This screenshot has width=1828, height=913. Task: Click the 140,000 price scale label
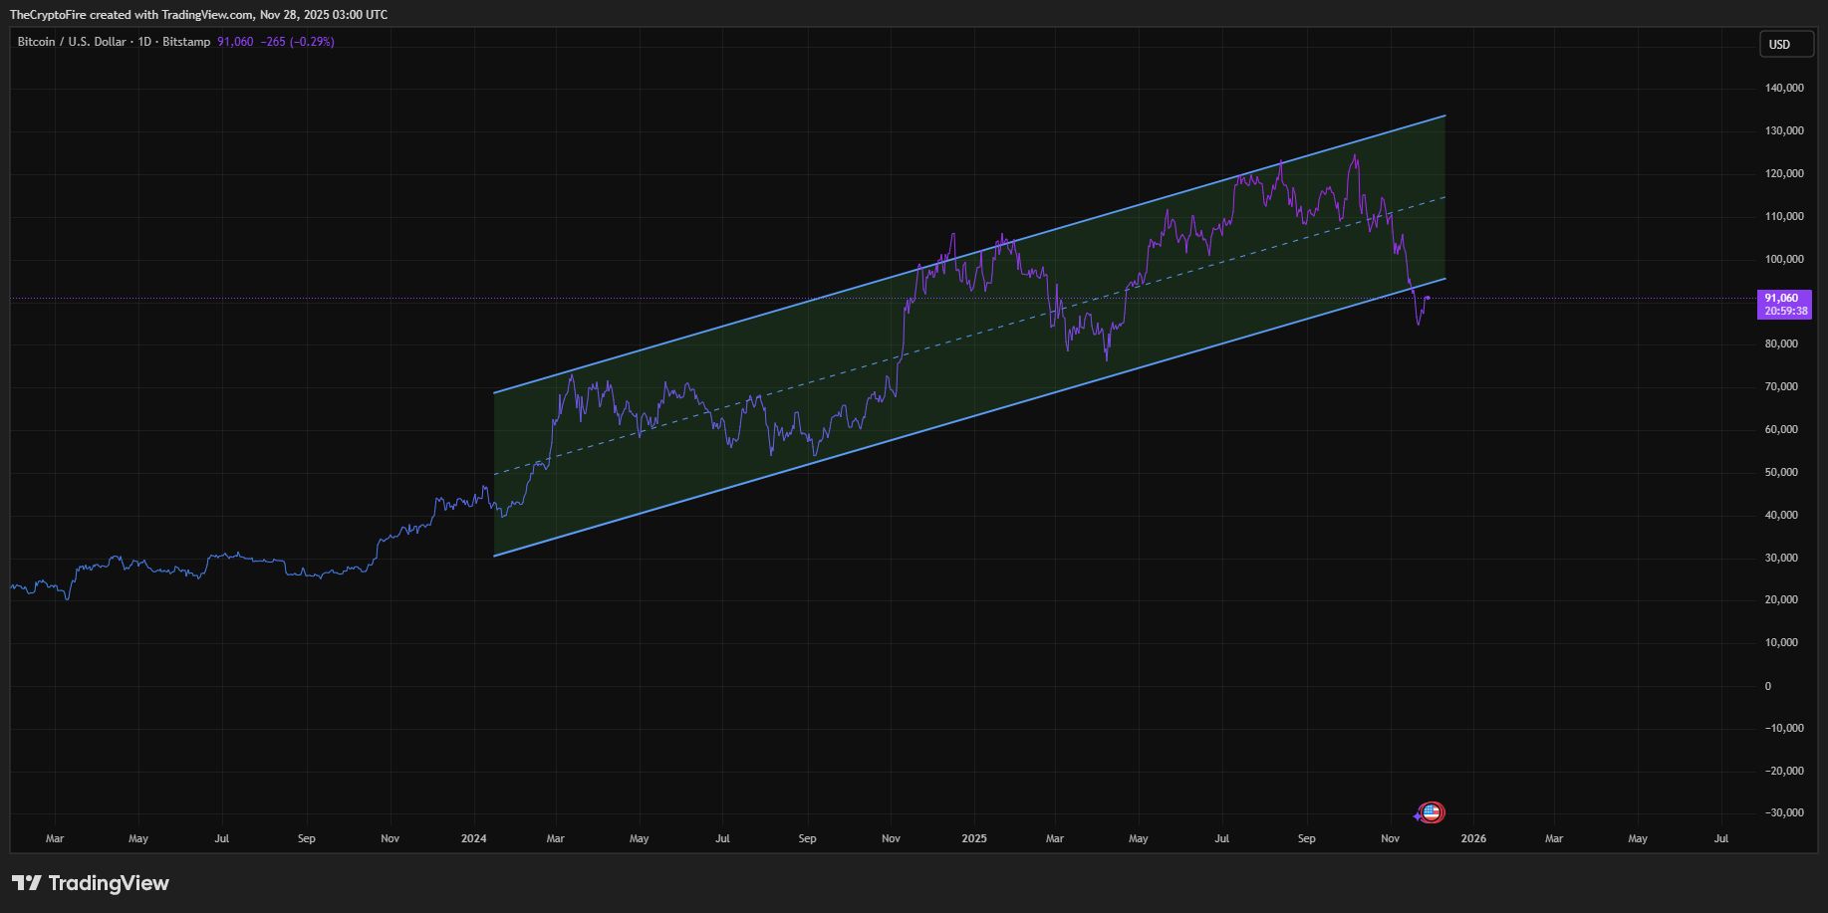[1784, 88]
